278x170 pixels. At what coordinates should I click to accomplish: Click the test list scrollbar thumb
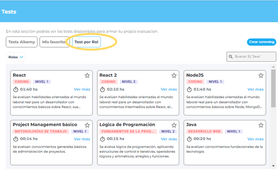click(273, 88)
